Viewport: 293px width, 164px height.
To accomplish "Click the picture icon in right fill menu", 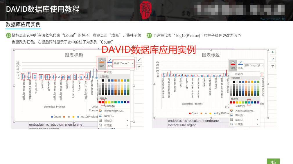I will click(x=232, y=115).
